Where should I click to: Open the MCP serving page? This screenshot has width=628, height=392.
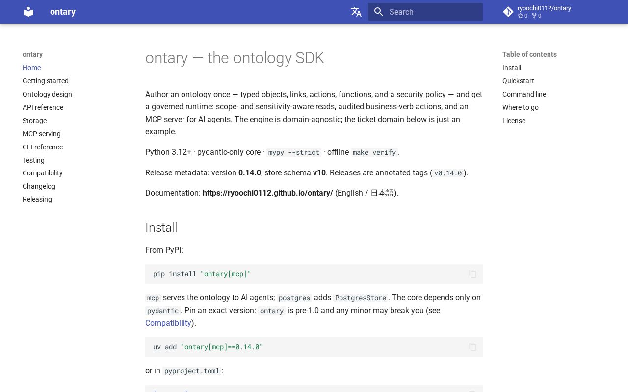point(42,134)
